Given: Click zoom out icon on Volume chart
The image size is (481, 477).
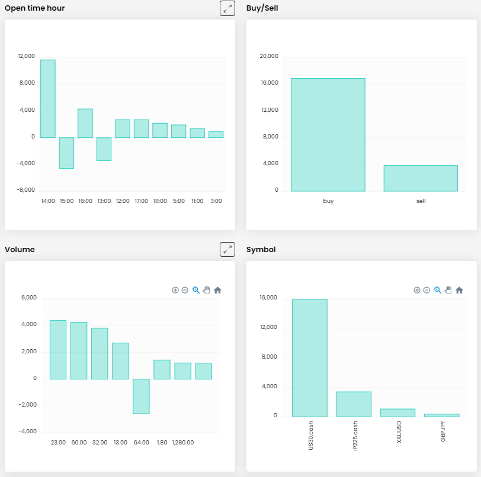Looking at the screenshot, I should point(185,290).
